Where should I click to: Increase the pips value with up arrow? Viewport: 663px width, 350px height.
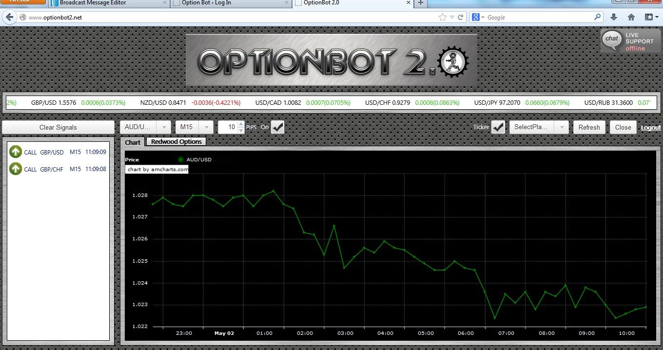click(241, 124)
